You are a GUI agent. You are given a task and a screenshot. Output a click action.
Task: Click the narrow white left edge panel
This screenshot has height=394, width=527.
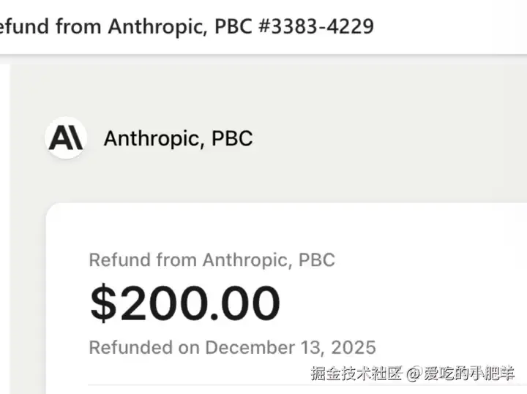[4, 219]
